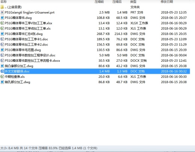Click the 76.2 KB compressed size cell

122,39
